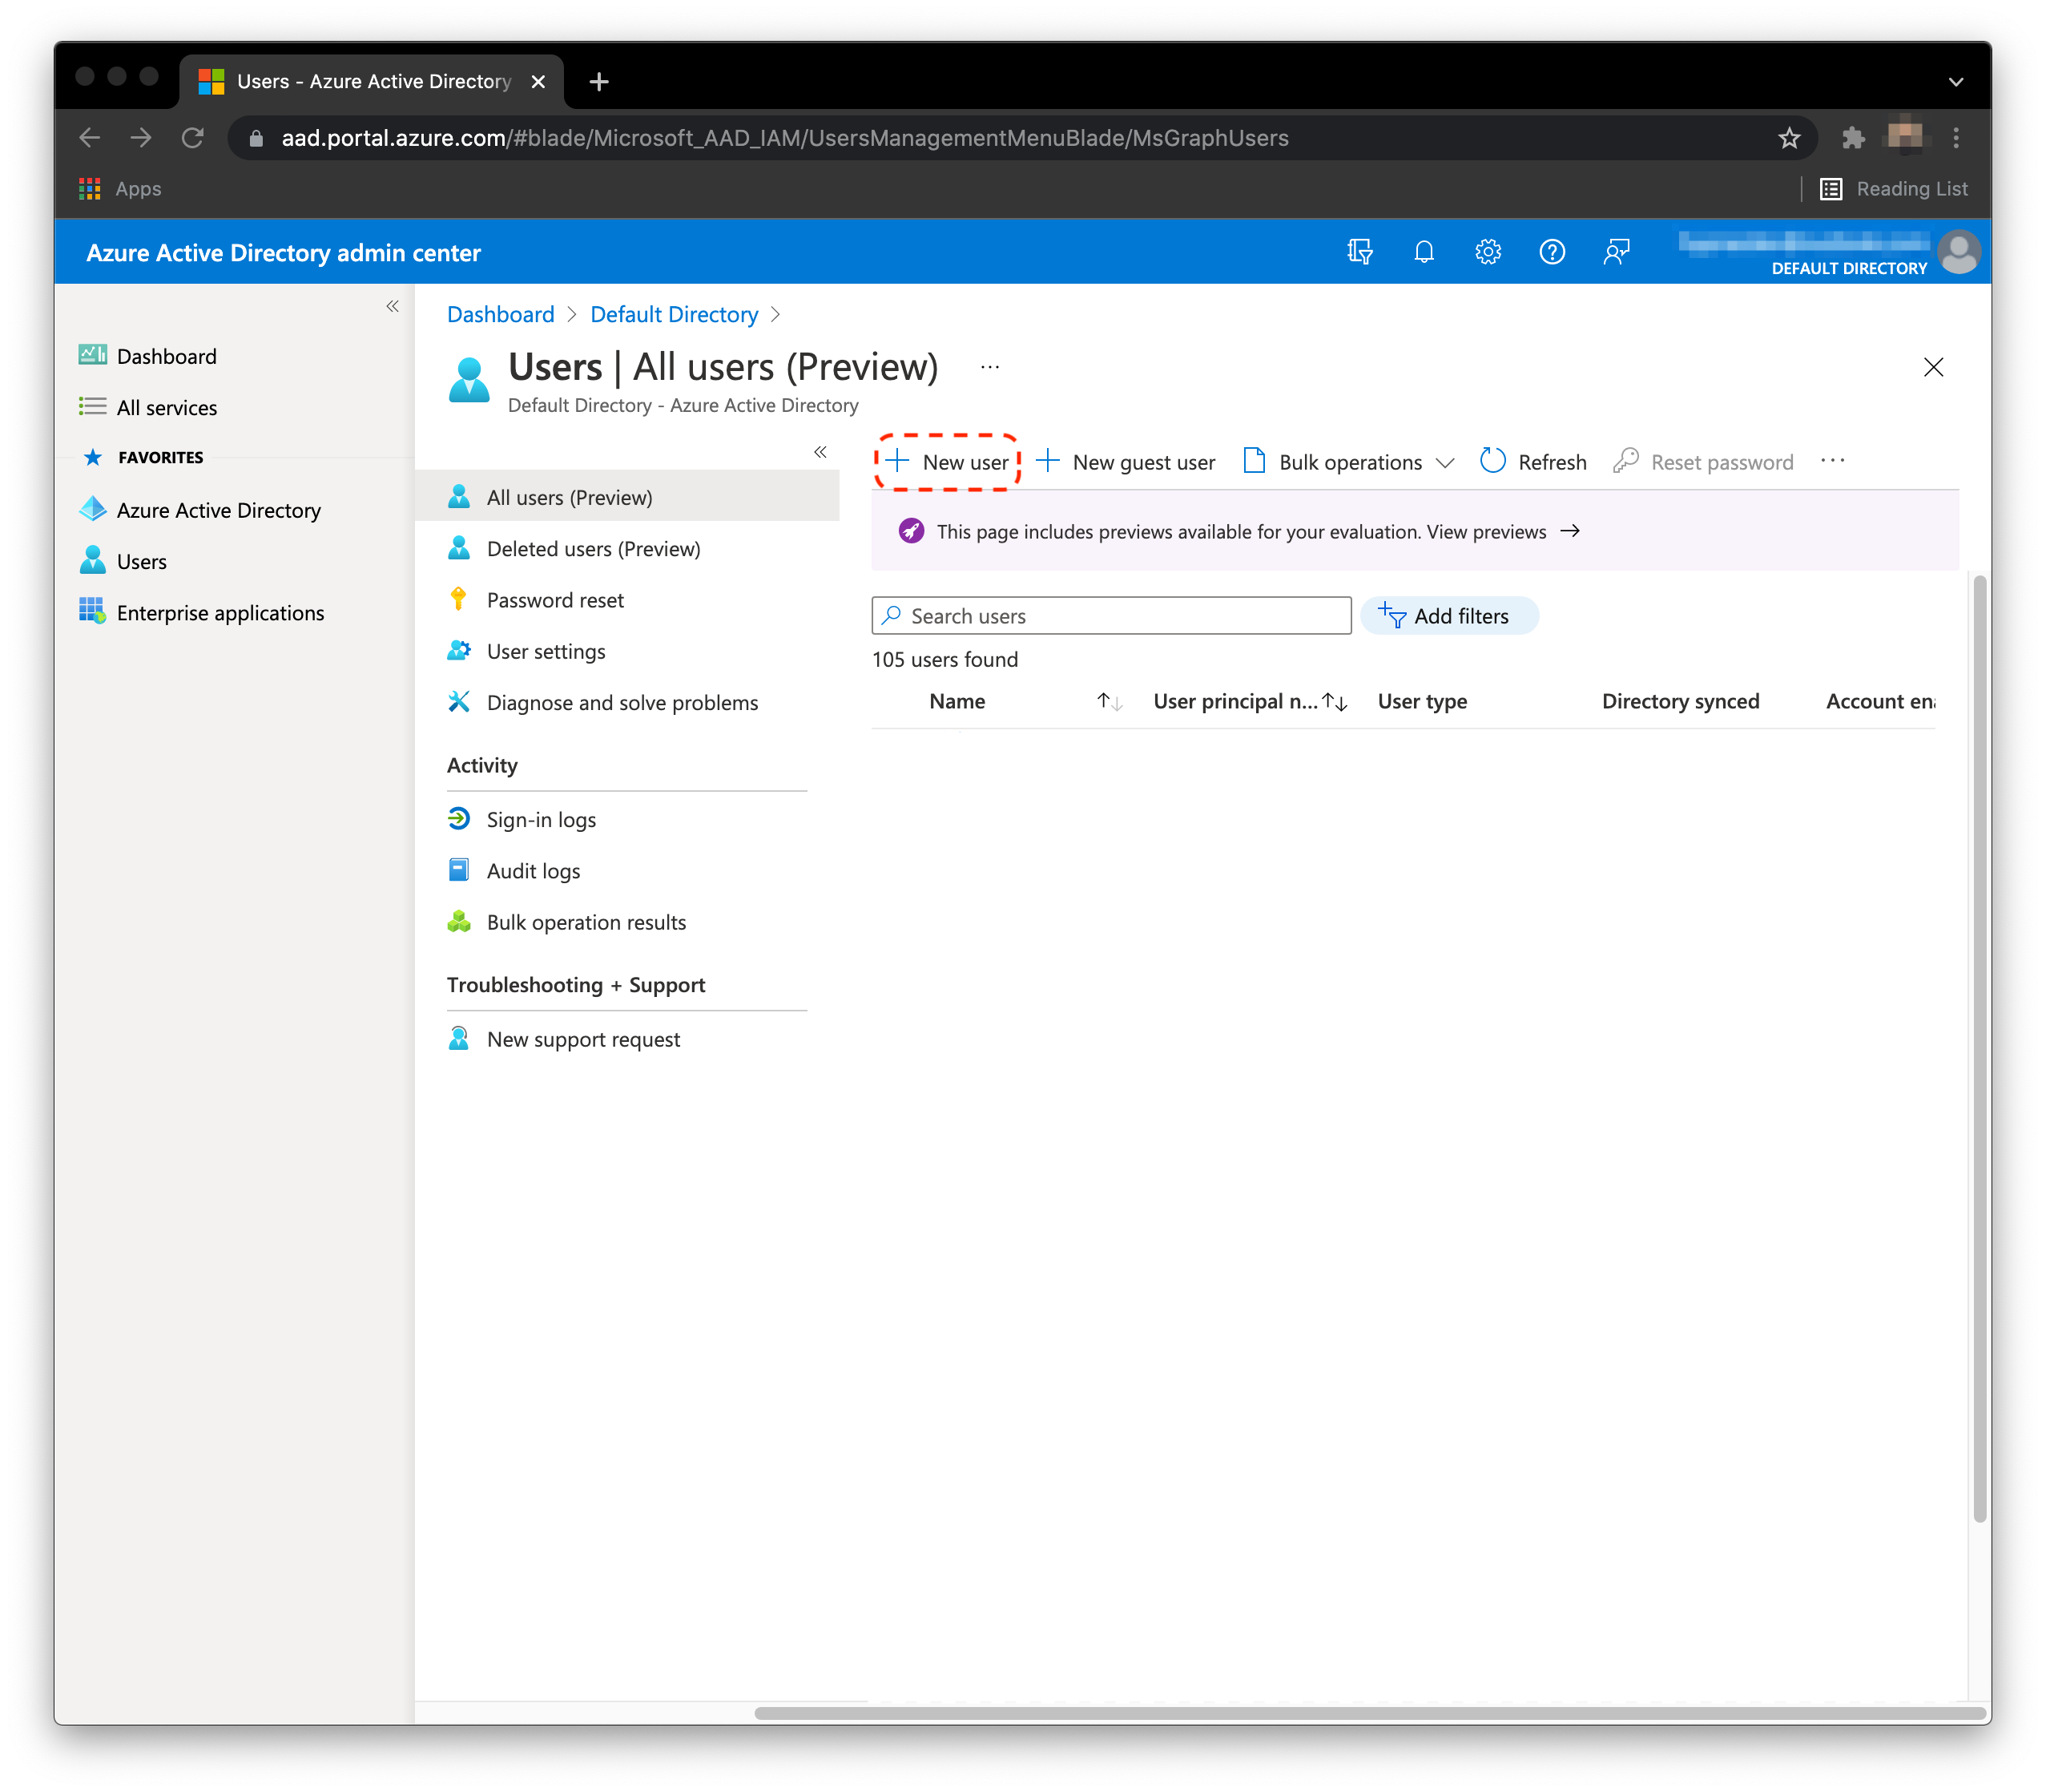Collapse the Users blade menu

point(820,452)
